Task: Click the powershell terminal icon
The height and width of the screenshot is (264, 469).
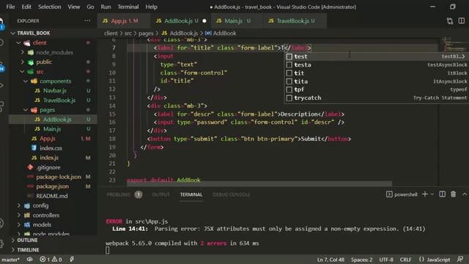Action: [x=389, y=194]
